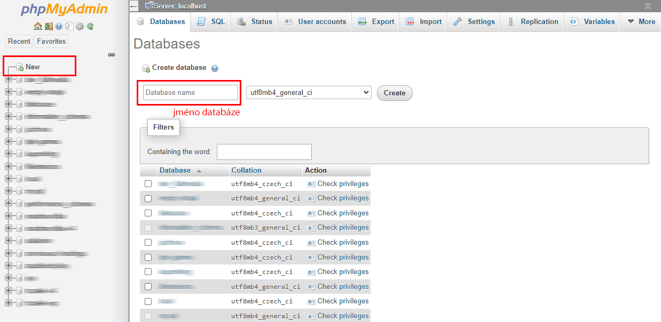Open Replication tab via its icon
The image size is (661, 322).
coord(511,22)
